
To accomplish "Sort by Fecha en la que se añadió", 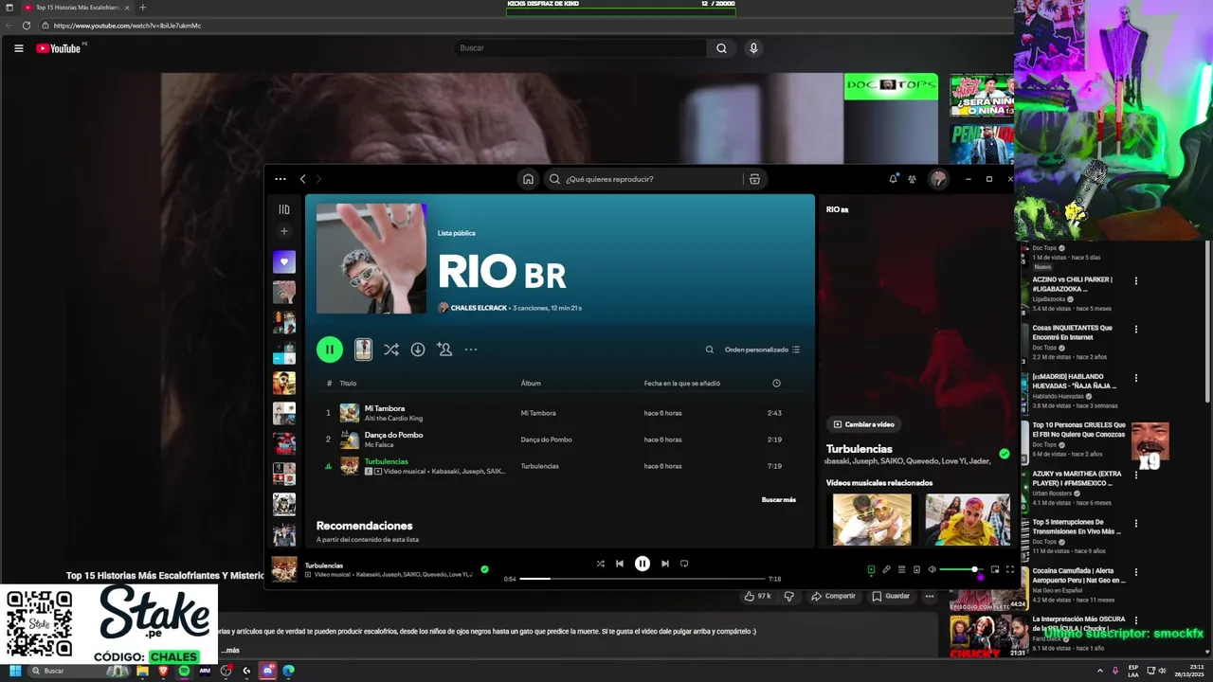I will pos(682,384).
